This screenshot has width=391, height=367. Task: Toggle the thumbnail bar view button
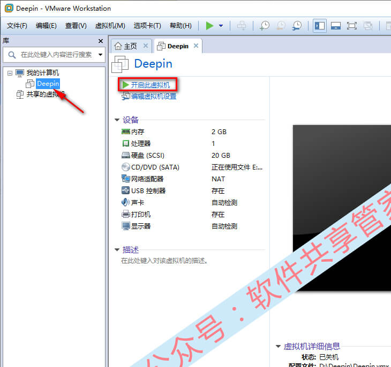(336, 26)
